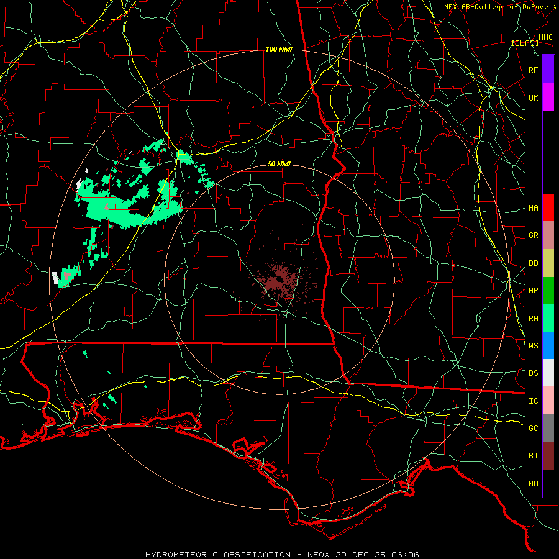Click the dusty pink GR legend swatch
Screen dimensions: 559x559
pos(548,235)
